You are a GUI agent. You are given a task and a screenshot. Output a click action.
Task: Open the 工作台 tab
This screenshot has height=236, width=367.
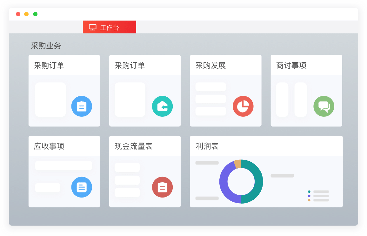tap(109, 27)
